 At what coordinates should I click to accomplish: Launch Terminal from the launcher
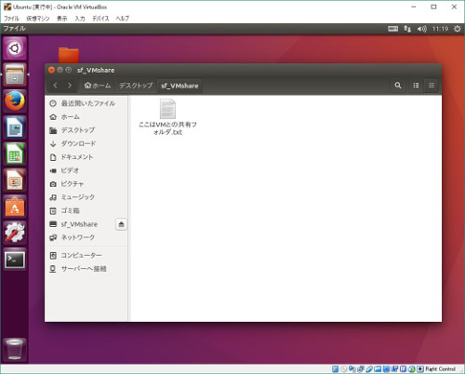(x=15, y=260)
